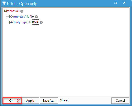
Task: Click the funnel filter icon in title bar
Action: [4, 3]
